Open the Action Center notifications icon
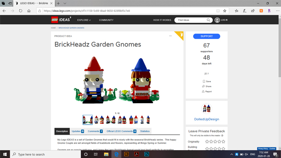Viewport: 281px width, 158px height. (275, 154)
